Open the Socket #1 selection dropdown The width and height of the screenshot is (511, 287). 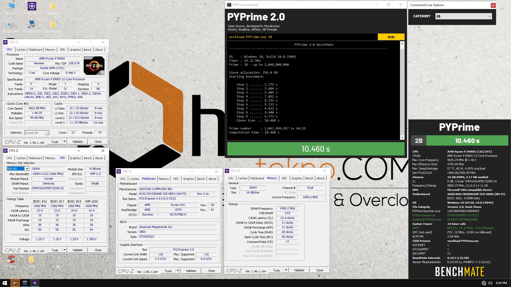[x=37, y=133]
